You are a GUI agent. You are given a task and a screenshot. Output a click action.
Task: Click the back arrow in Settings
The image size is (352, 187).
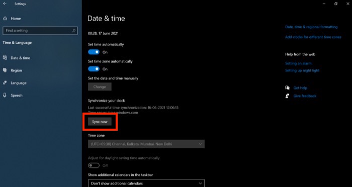(x=5, y=4)
